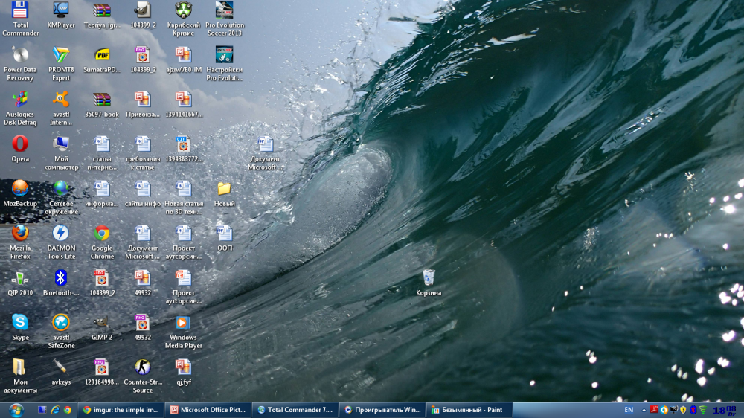Select the PROMT8 Expert icon
This screenshot has width=744, height=418.
click(x=61, y=63)
